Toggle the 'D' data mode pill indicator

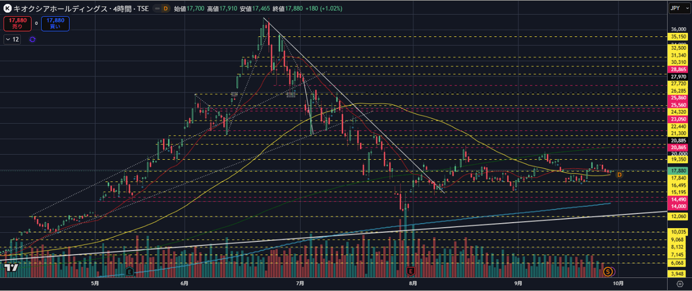[166, 8]
